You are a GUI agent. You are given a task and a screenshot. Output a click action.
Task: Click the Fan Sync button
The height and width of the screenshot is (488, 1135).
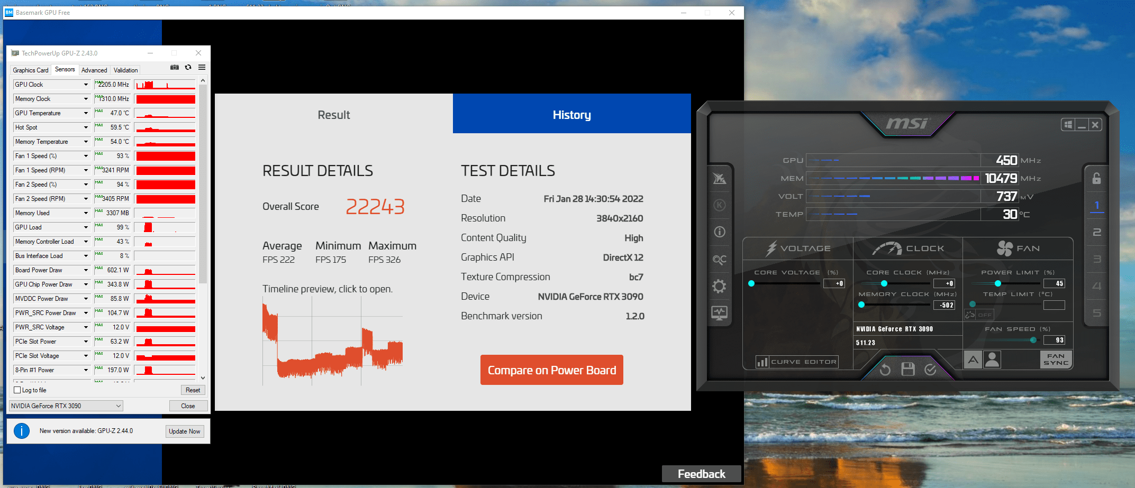(x=1056, y=360)
